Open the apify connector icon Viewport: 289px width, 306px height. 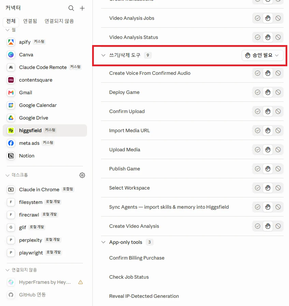[11, 42]
